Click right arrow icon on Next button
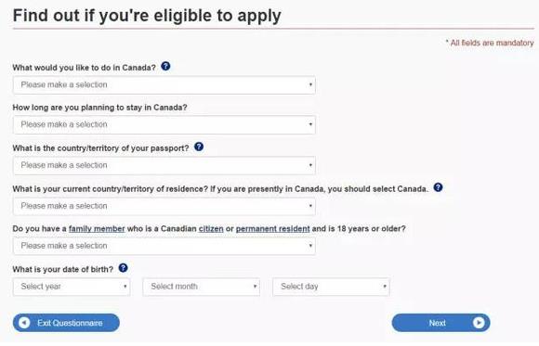The image size is (539, 346). click(x=479, y=323)
